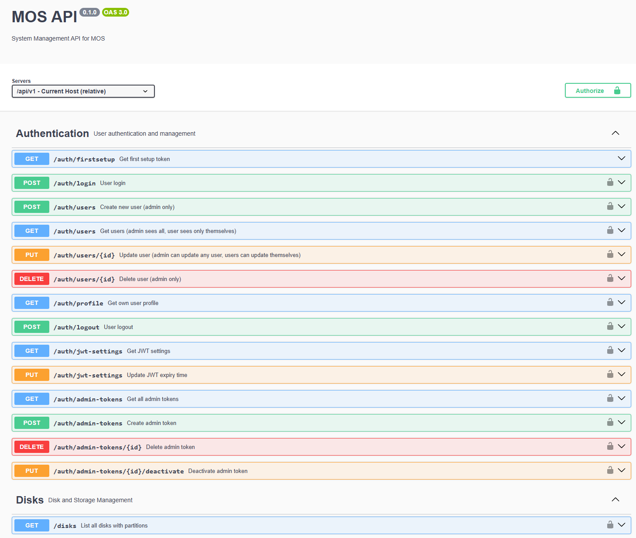Click the lock icon next to DELETE /auth/users/{id}
The image size is (636, 538).
(610, 278)
